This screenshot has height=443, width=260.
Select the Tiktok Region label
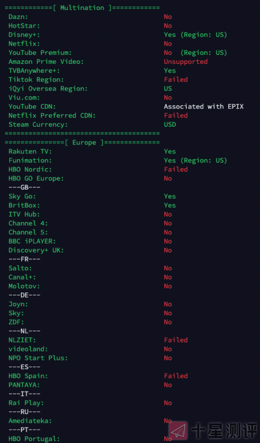(36, 80)
